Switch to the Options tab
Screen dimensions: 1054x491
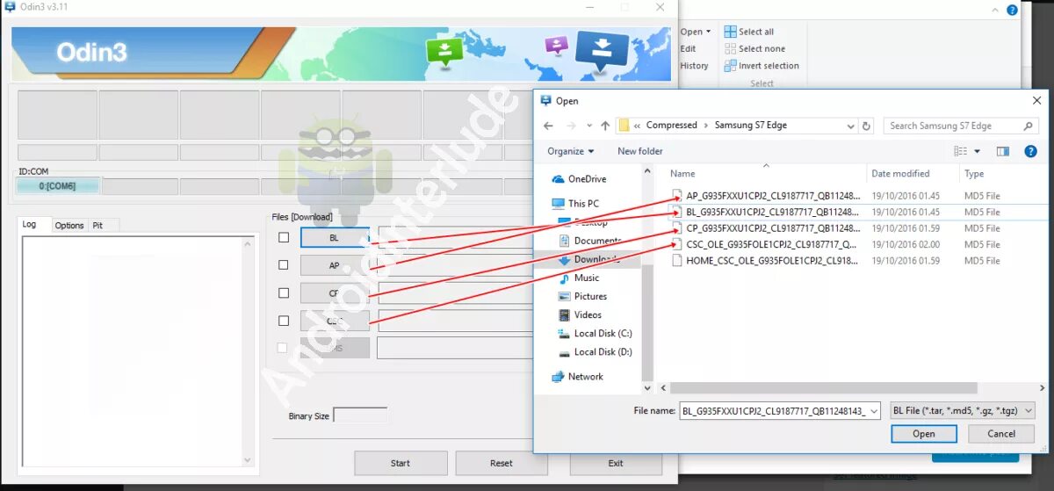pos(69,226)
